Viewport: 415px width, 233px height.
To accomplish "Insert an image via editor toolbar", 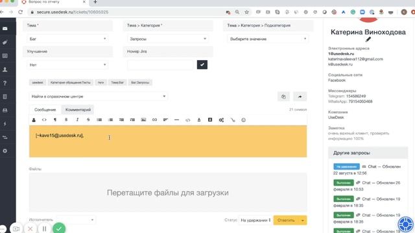I will [x=143, y=120].
